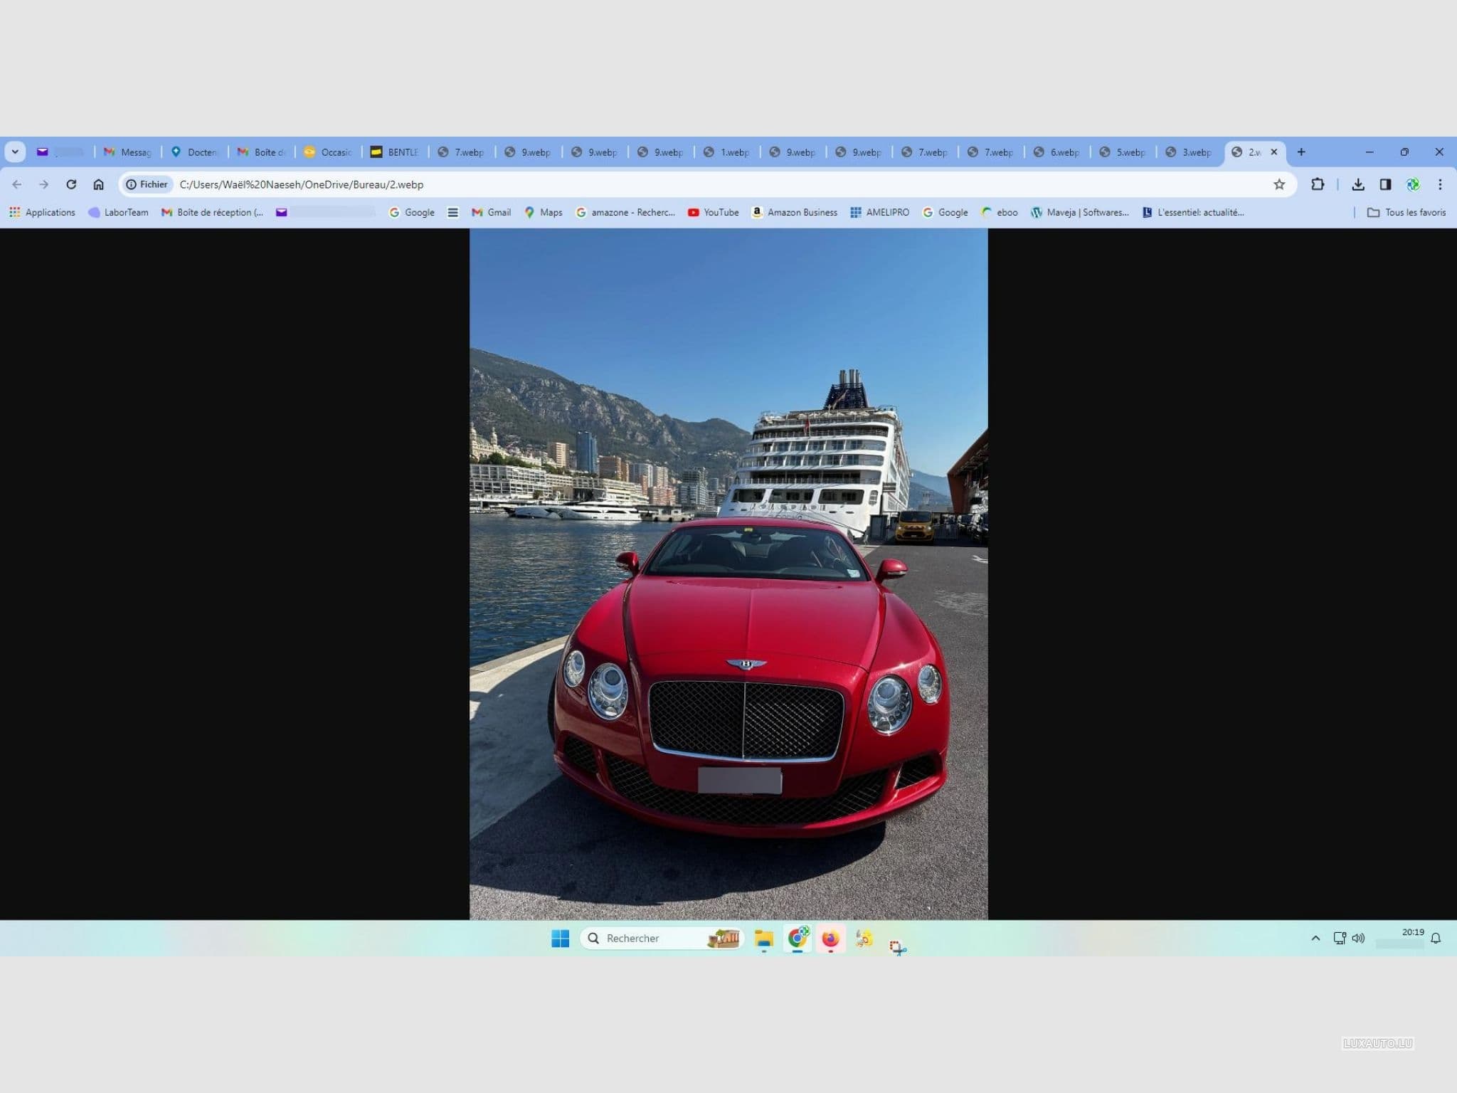Open the volume control tray icon

pyautogui.click(x=1358, y=938)
